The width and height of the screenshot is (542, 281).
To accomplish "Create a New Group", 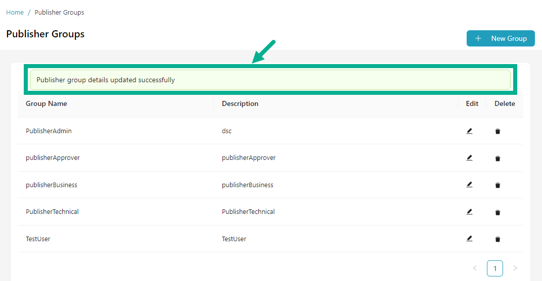I will [501, 38].
